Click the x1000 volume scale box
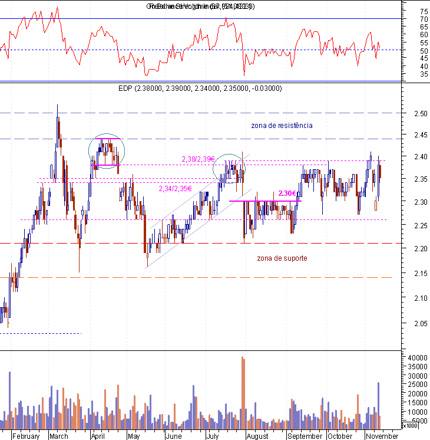The height and width of the screenshot is (440, 430). coord(410,425)
